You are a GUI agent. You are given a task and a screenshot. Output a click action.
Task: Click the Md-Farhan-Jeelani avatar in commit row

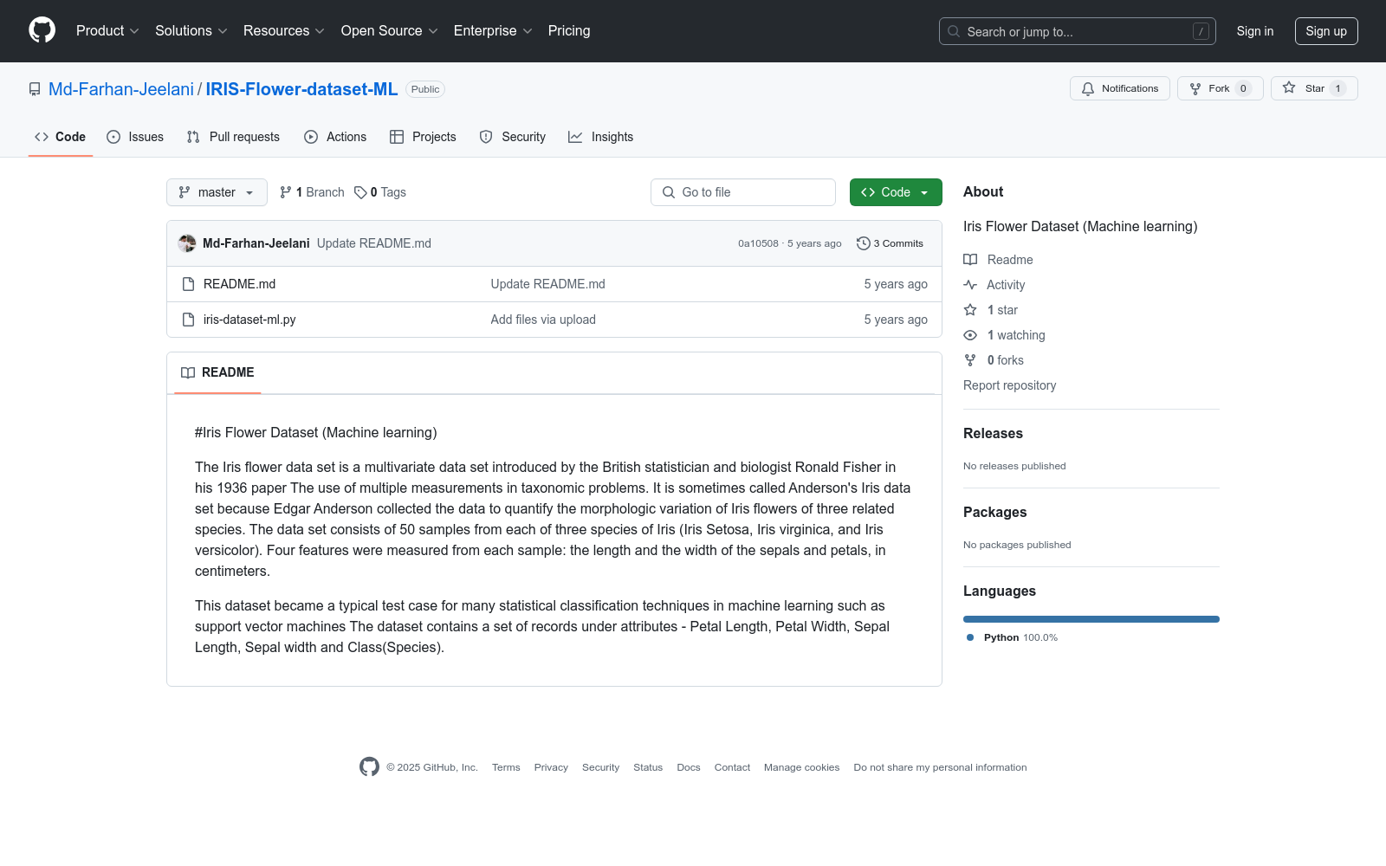[x=187, y=243]
